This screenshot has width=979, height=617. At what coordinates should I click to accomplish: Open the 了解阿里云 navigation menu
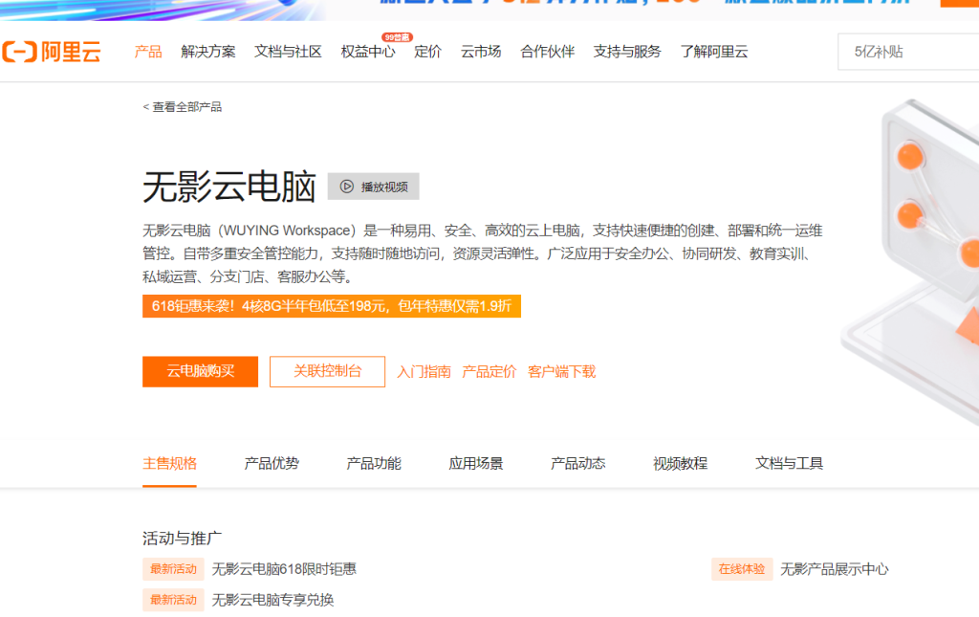714,52
